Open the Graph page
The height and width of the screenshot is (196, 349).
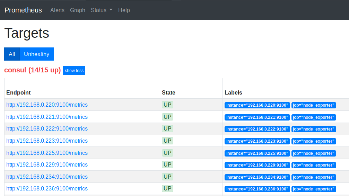tap(77, 10)
